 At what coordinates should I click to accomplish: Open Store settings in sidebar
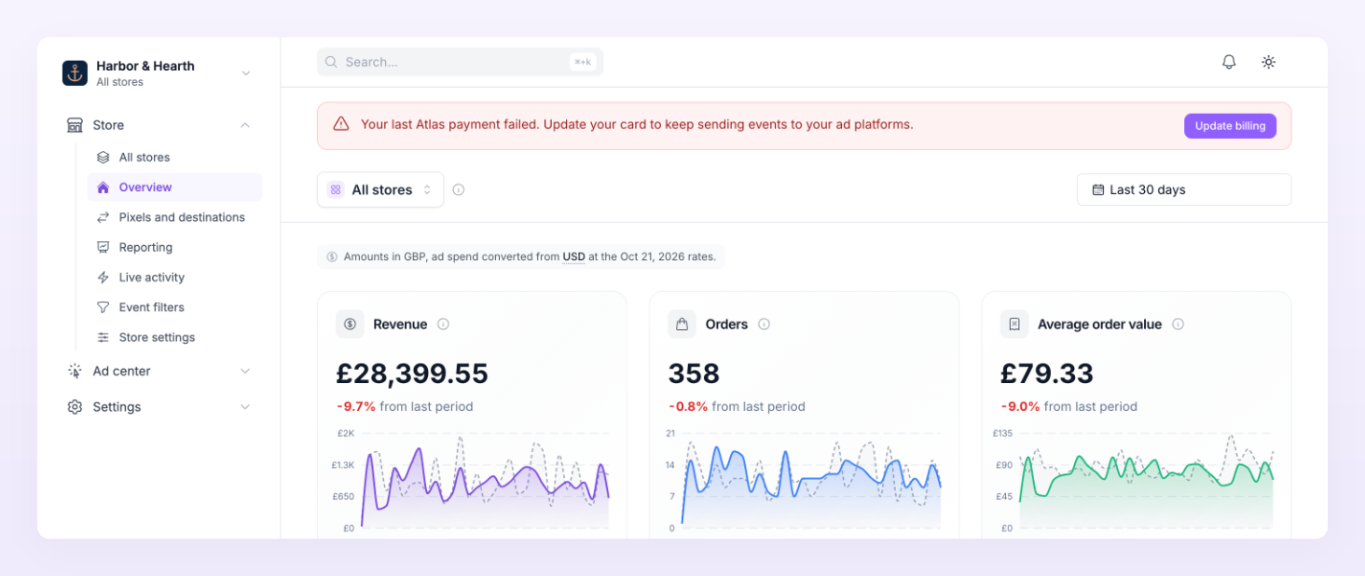coord(174,337)
